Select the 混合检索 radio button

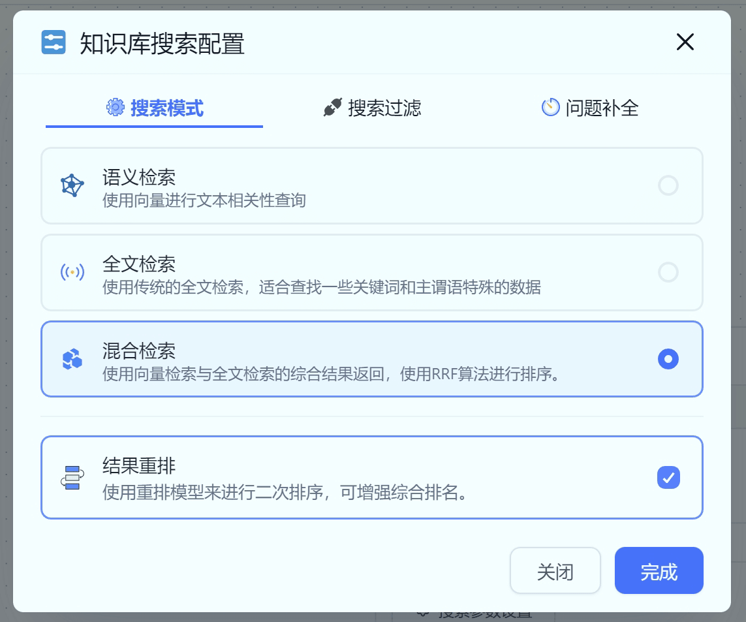[x=668, y=359]
